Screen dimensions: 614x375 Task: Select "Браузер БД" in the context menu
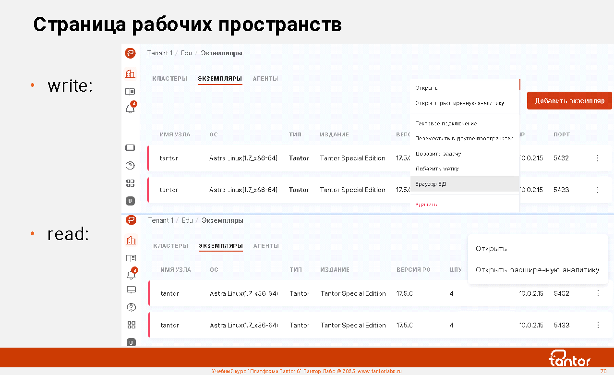pos(431,184)
